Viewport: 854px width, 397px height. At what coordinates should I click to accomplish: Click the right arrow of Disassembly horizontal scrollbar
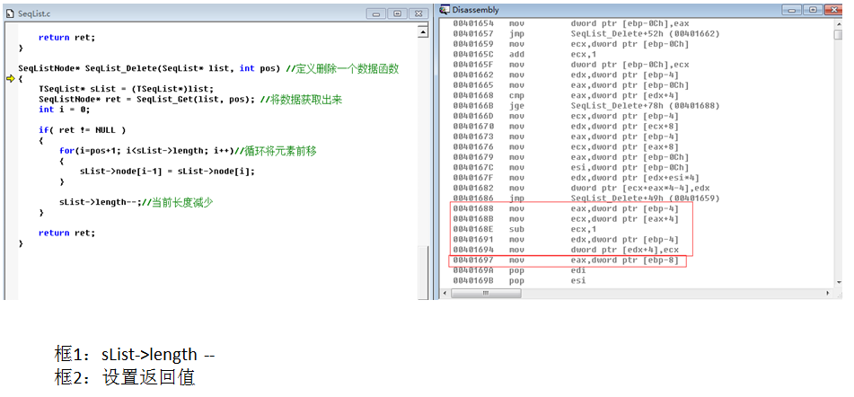click(828, 293)
